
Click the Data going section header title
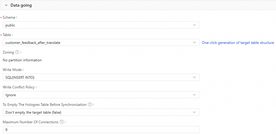(x=21, y=5)
